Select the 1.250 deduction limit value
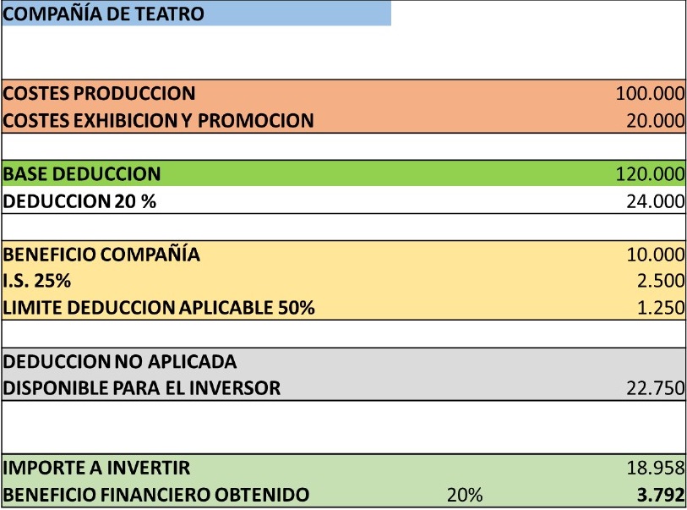The width and height of the screenshot is (687, 510). coord(660,308)
